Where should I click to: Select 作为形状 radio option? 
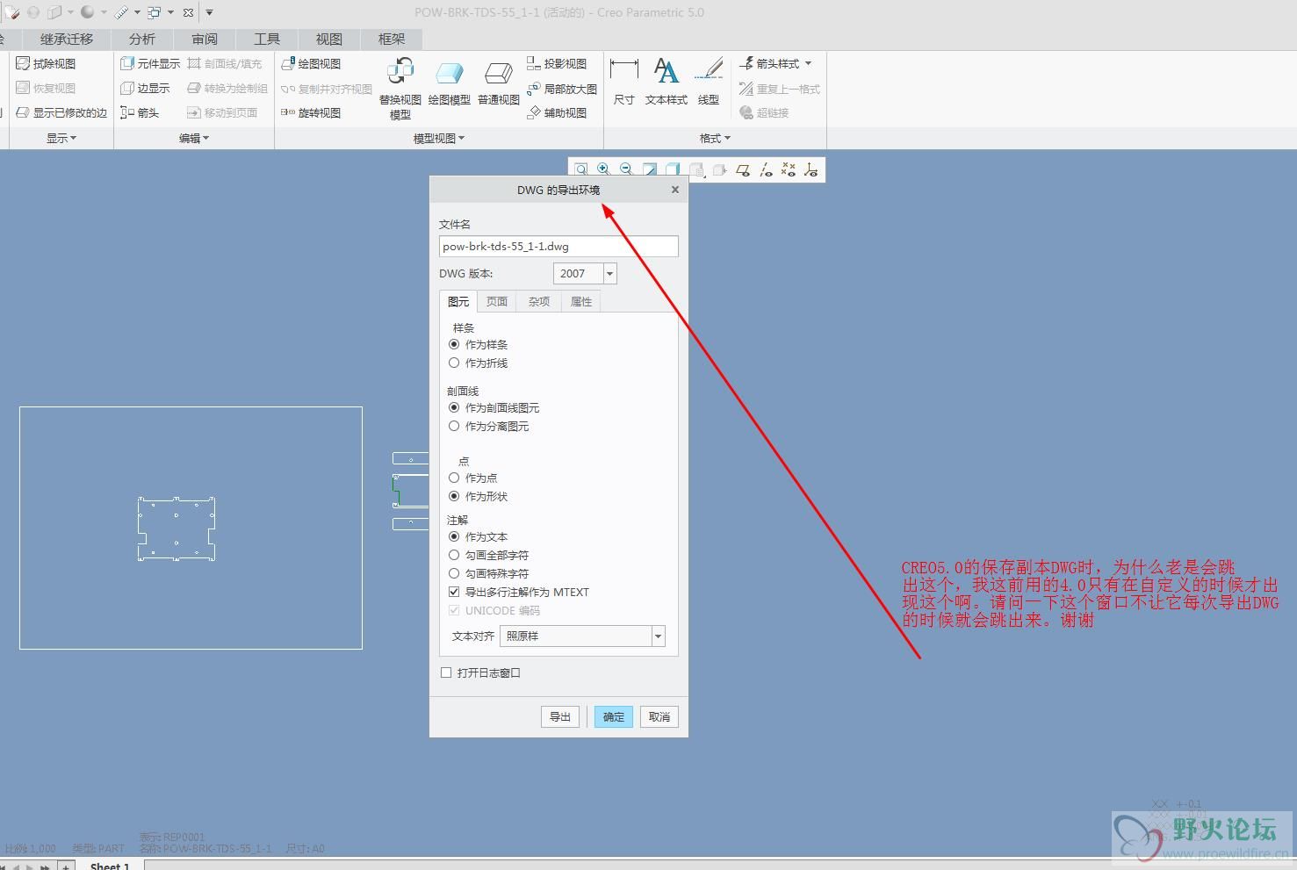click(x=454, y=496)
